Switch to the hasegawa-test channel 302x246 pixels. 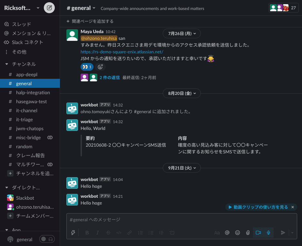coord(30,102)
